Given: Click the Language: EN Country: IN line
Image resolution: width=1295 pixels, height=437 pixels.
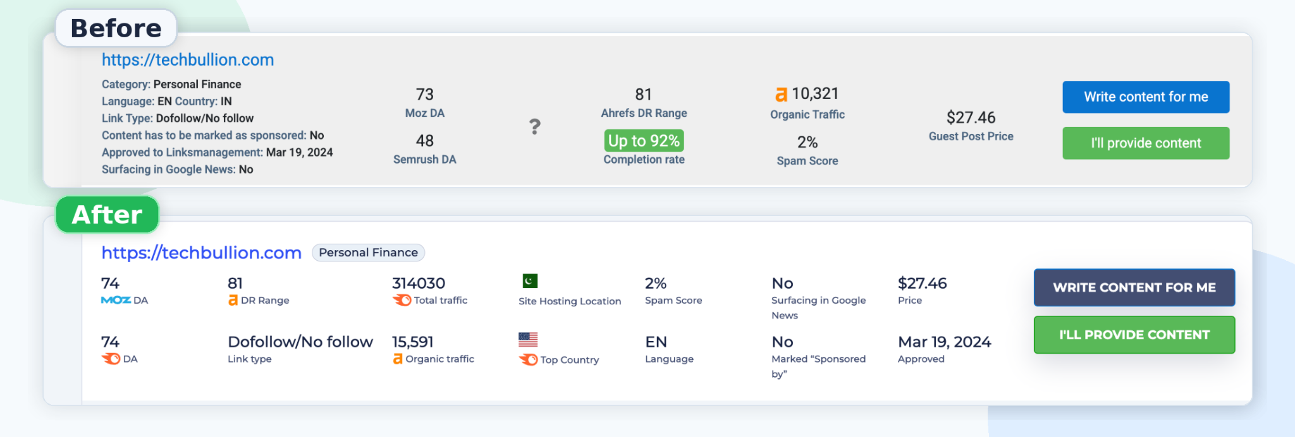Looking at the screenshot, I should coord(167,101).
